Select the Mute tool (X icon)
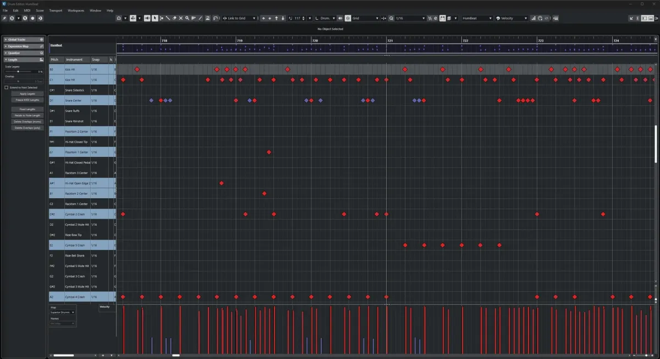 180,18
